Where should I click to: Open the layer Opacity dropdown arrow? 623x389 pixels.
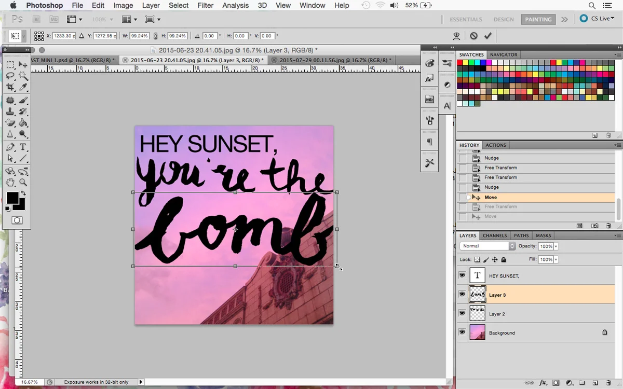pos(556,246)
